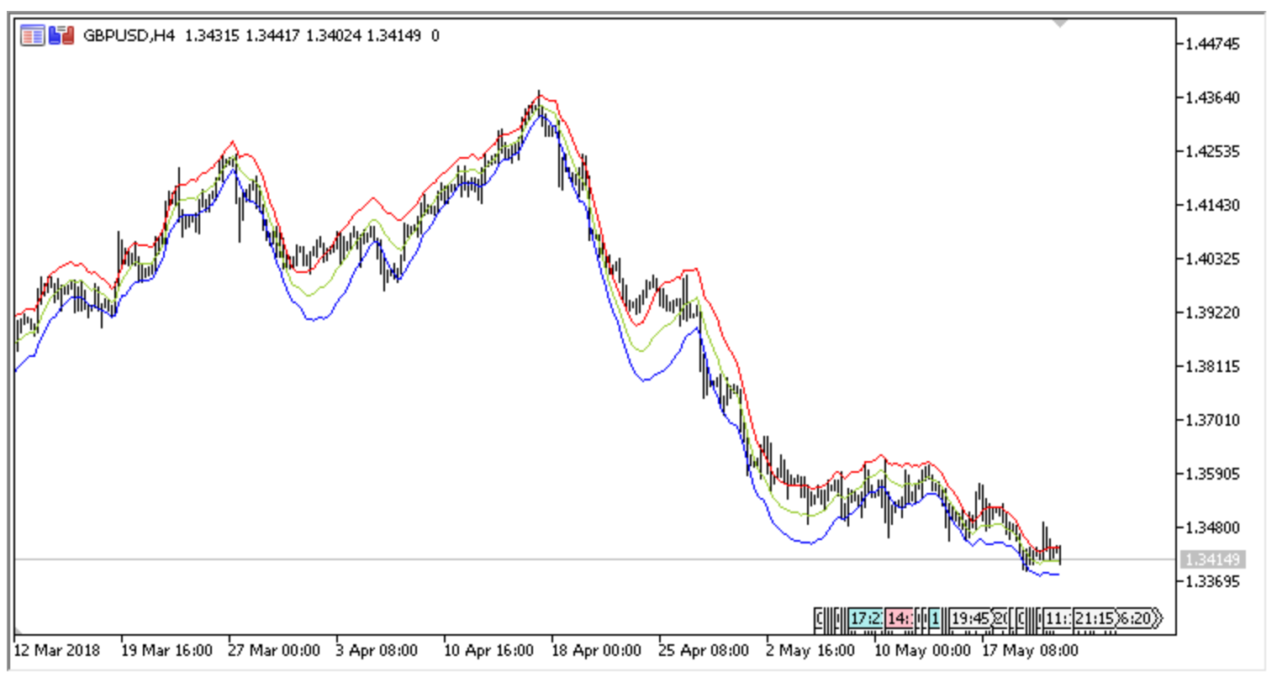
Task: Open the one-click trading panel icon
Action: (x=32, y=35)
